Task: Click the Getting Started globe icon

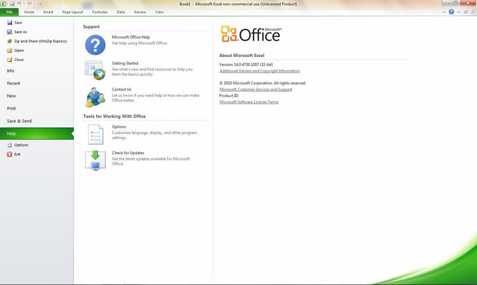Action: pyautogui.click(x=95, y=70)
